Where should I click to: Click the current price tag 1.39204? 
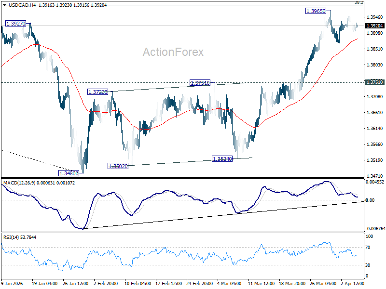(x=375, y=26)
